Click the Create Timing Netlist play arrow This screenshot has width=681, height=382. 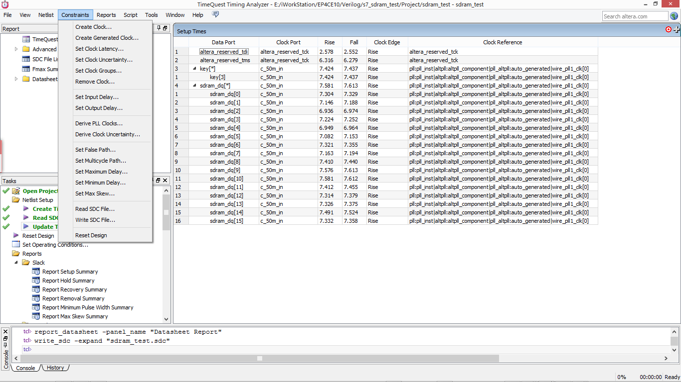point(26,209)
